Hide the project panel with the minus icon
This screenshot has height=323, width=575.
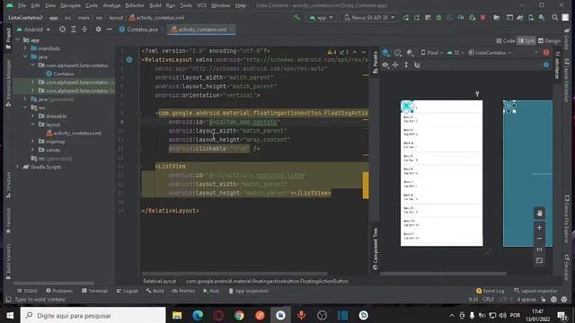(x=110, y=30)
